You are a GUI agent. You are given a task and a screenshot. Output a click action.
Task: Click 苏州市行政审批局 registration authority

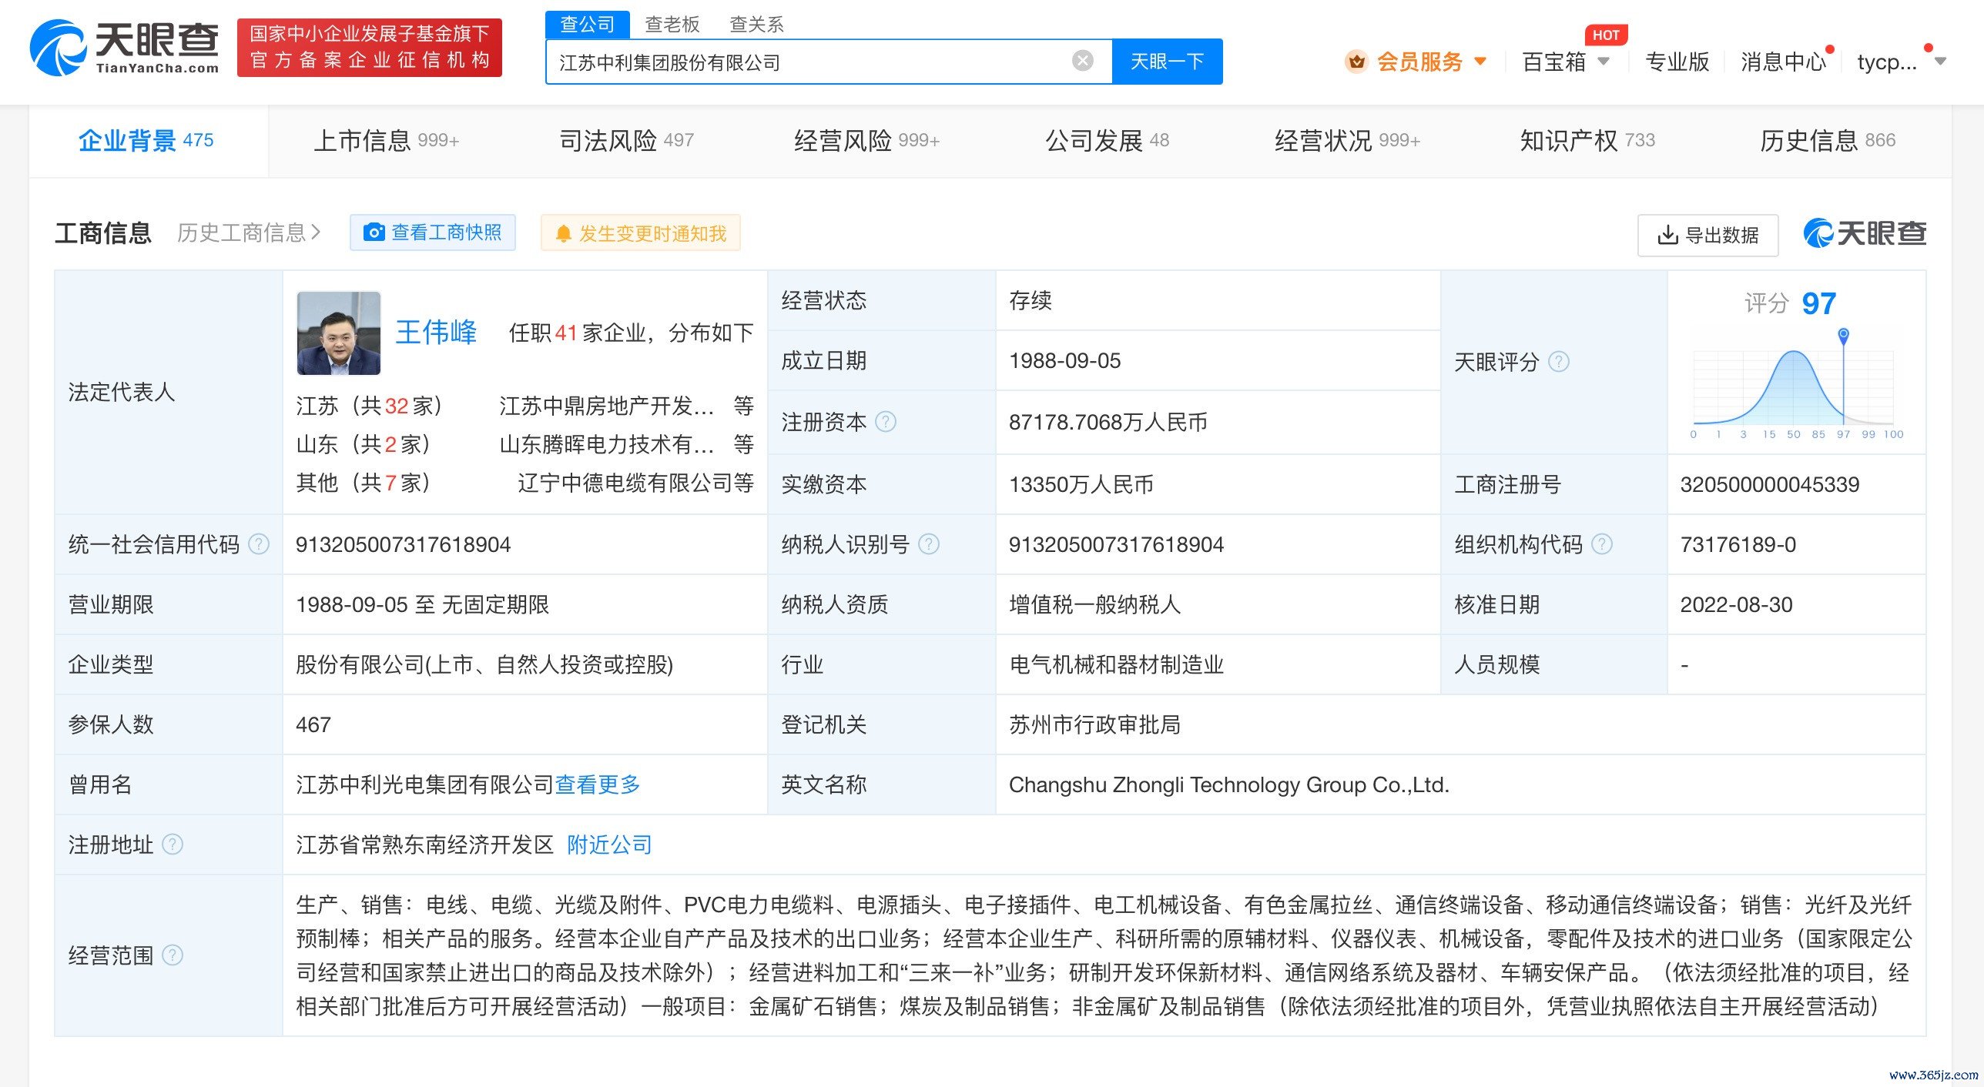point(1095,724)
